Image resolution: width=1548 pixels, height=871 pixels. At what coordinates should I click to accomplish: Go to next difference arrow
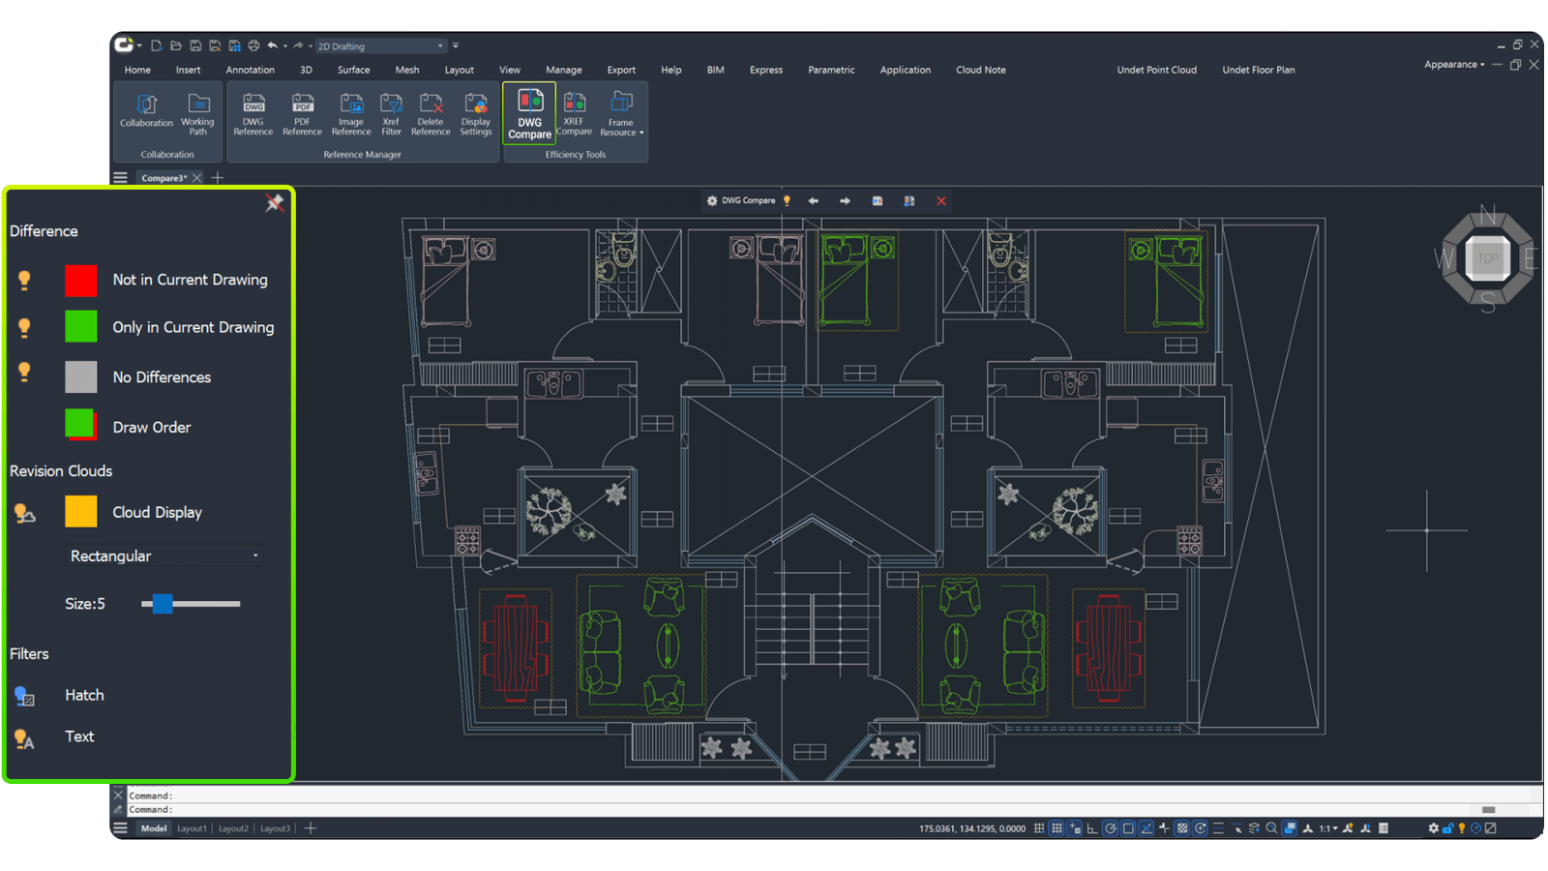(x=845, y=201)
